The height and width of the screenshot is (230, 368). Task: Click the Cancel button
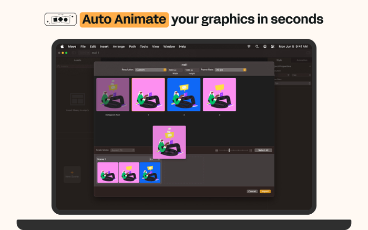click(252, 191)
